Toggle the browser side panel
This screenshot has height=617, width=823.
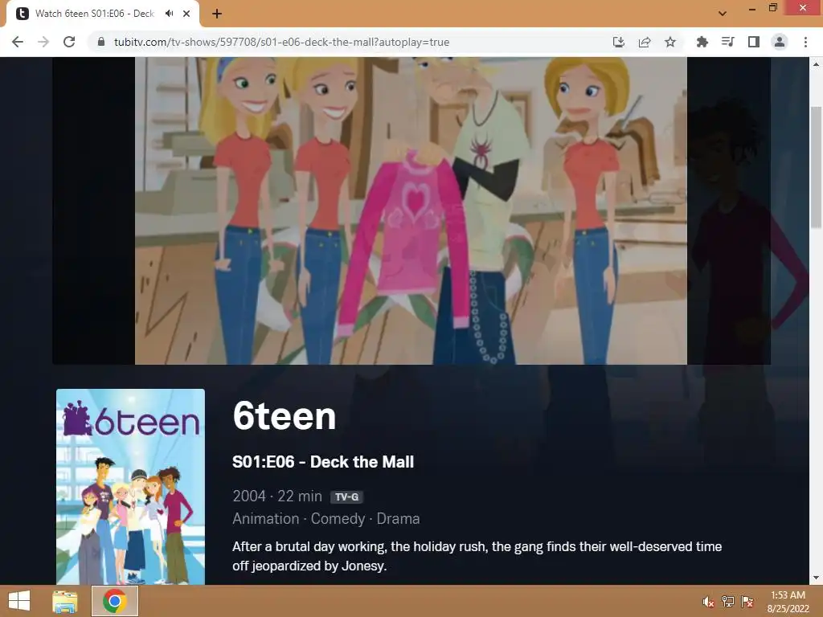pos(754,42)
